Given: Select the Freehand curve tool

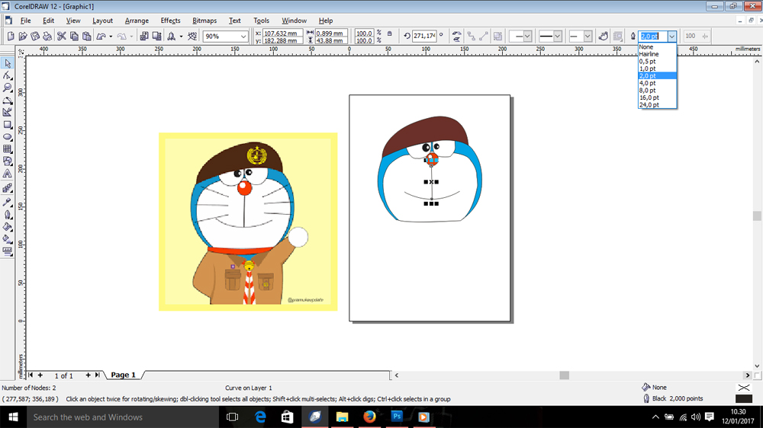Looking at the screenshot, I should [x=8, y=100].
